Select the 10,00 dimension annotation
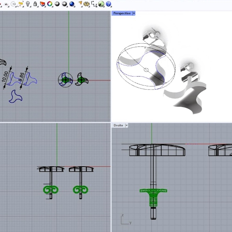Viewport: 232px width, 232px height. coord(5,76)
